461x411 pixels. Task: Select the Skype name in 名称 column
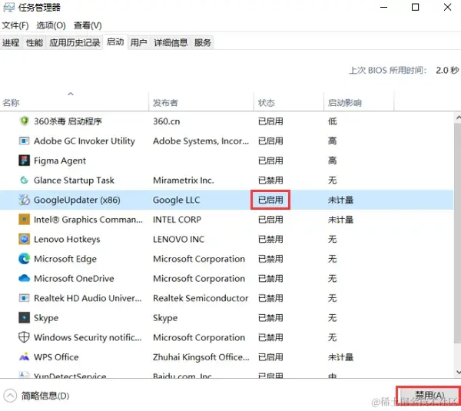coord(46,318)
